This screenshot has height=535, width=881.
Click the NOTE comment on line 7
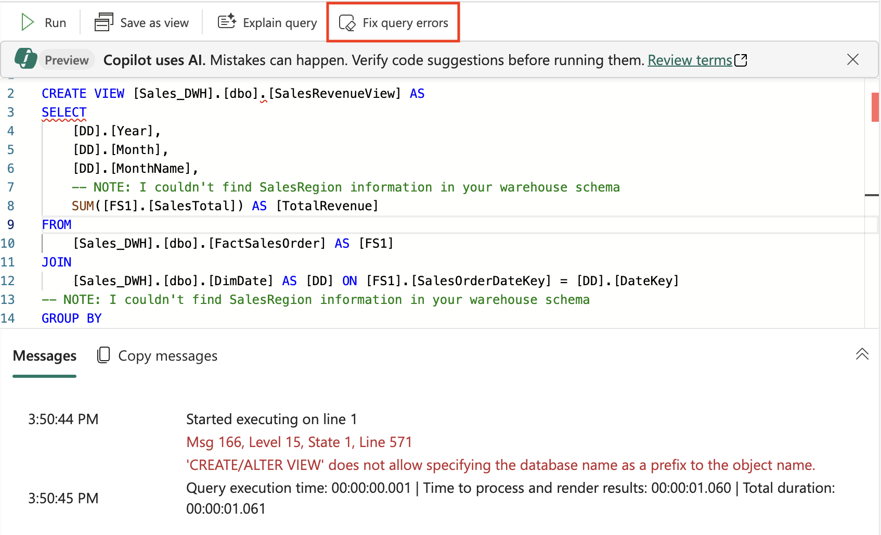click(x=346, y=187)
